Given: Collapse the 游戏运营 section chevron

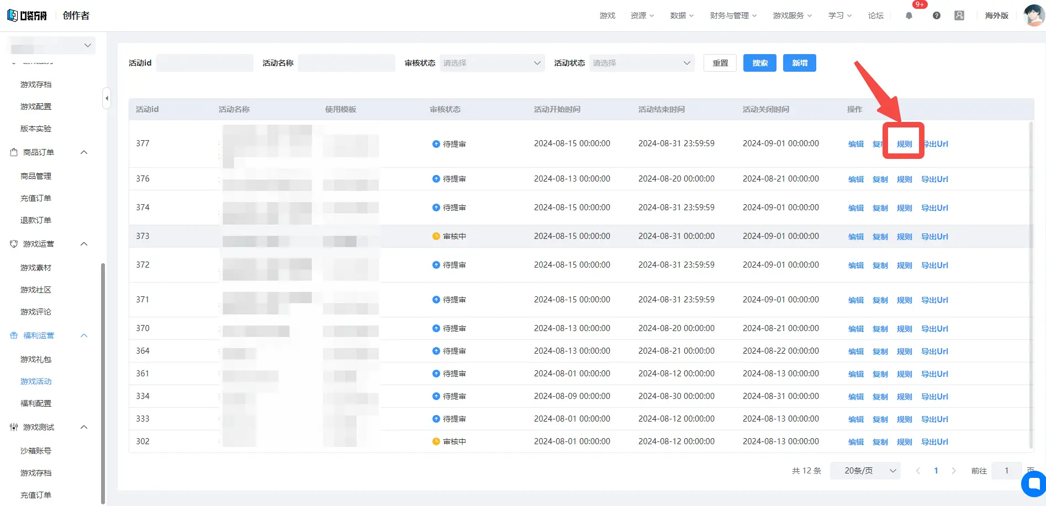Looking at the screenshot, I should click(x=84, y=244).
